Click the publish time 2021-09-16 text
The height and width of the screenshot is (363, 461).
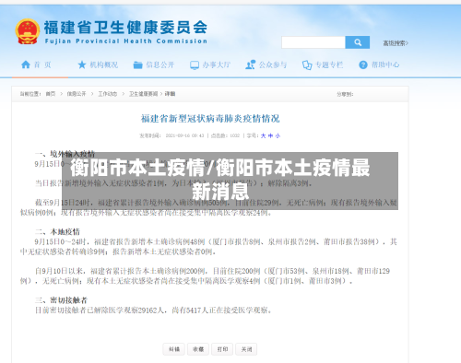[x=184, y=135]
